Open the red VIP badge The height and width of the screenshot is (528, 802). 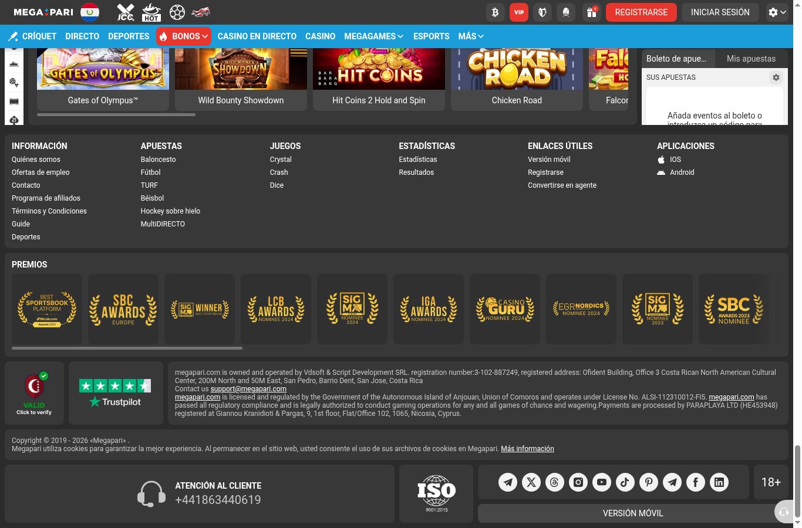pyautogui.click(x=519, y=12)
